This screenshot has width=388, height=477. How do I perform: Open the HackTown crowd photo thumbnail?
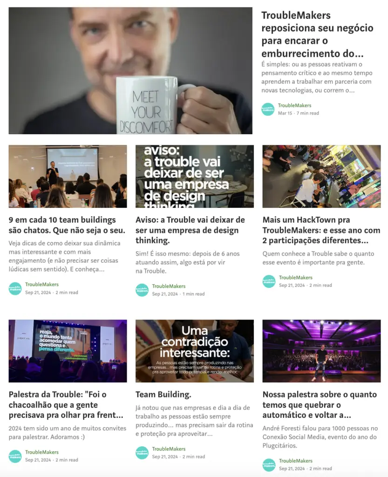[322, 177]
